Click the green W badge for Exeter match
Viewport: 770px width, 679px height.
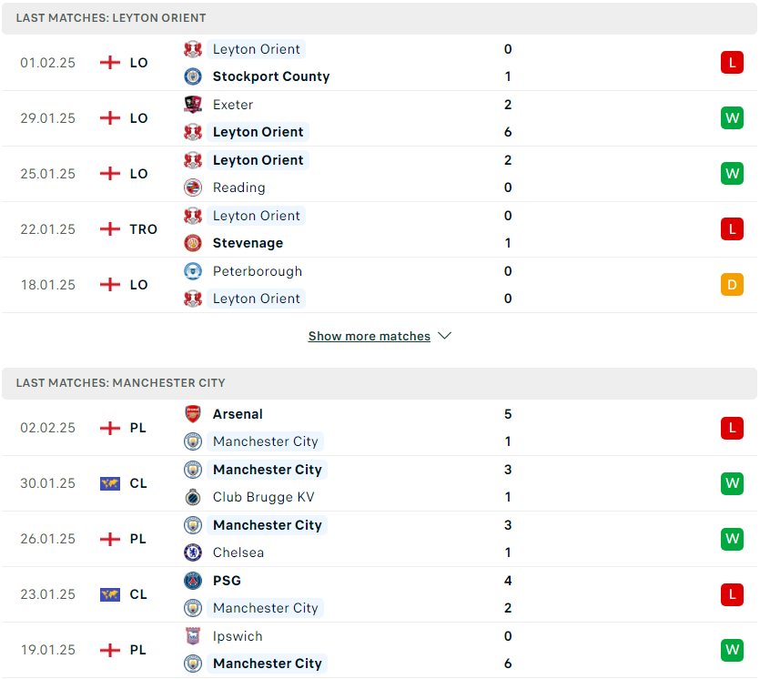pos(732,117)
